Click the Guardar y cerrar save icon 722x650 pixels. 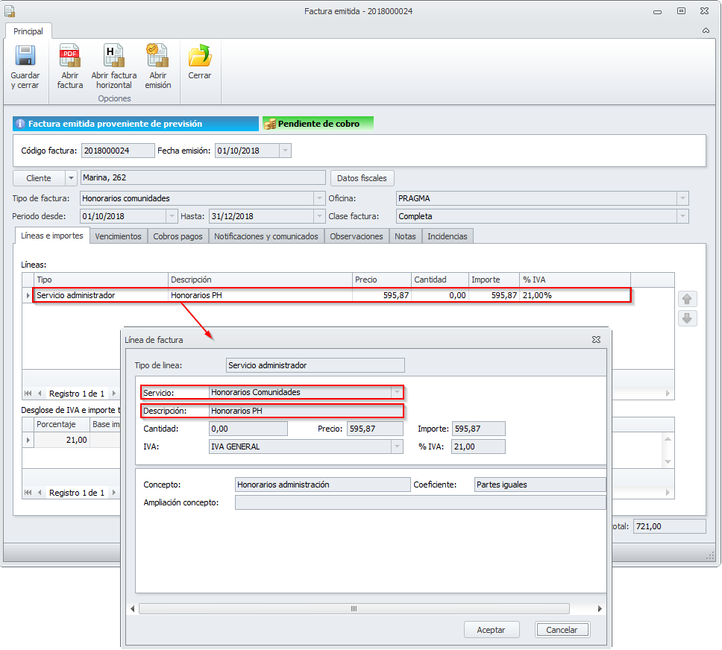tap(25, 57)
